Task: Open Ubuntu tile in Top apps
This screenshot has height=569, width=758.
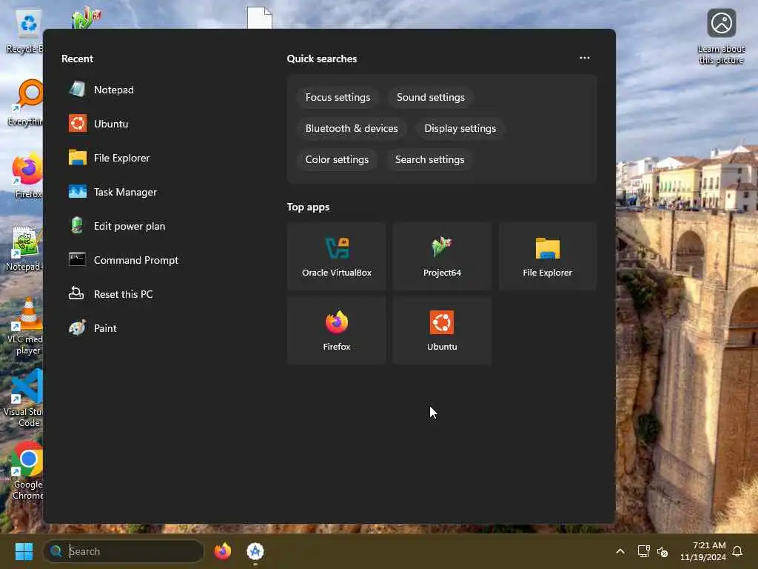Action: (442, 330)
